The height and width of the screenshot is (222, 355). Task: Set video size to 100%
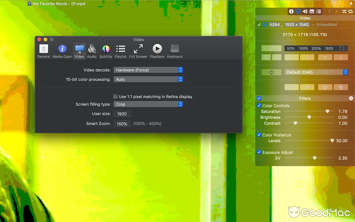tap(303, 48)
